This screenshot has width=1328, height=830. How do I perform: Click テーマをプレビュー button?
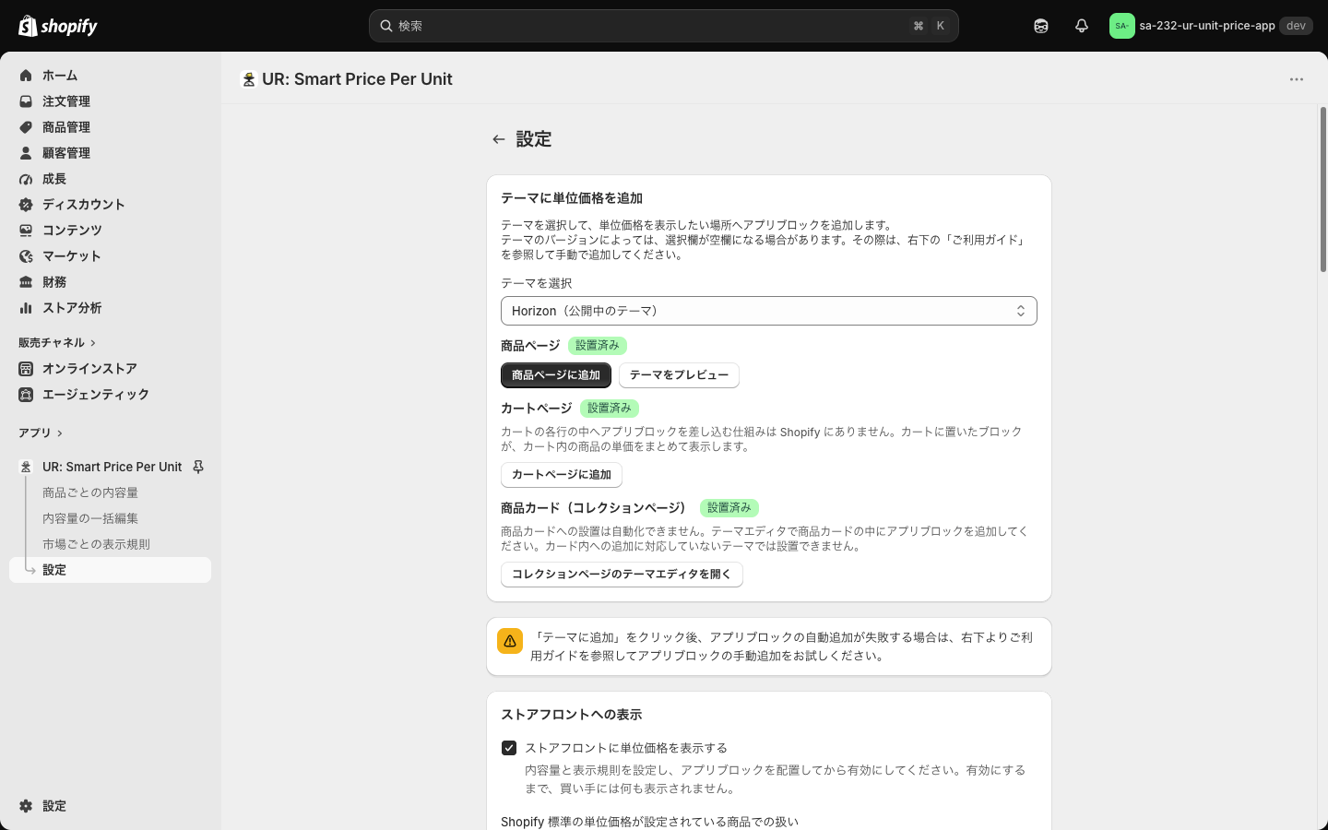click(x=679, y=375)
